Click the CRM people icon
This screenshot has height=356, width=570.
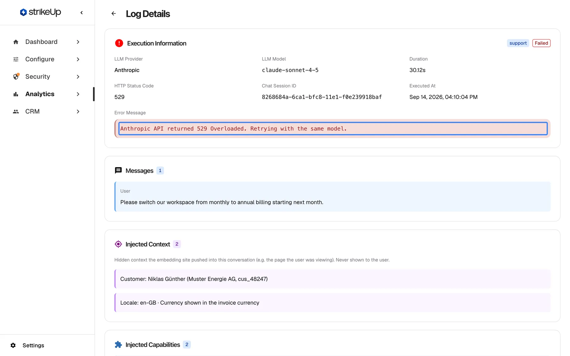coord(16,111)
